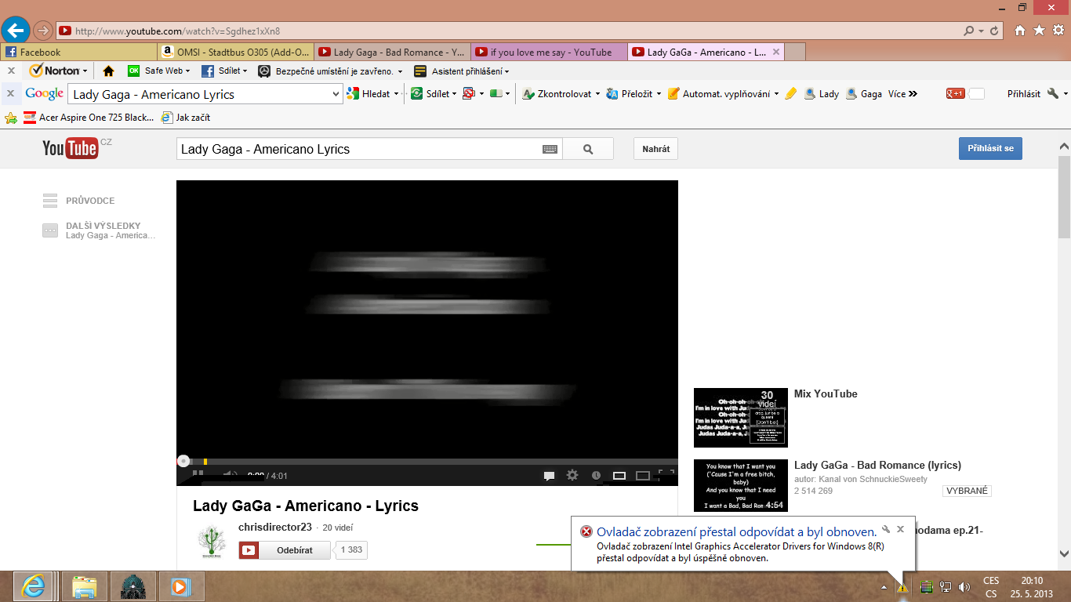The image size is (1071, 602).
Task: Click the Norton toolbar logo
Action: coord(54,71)
